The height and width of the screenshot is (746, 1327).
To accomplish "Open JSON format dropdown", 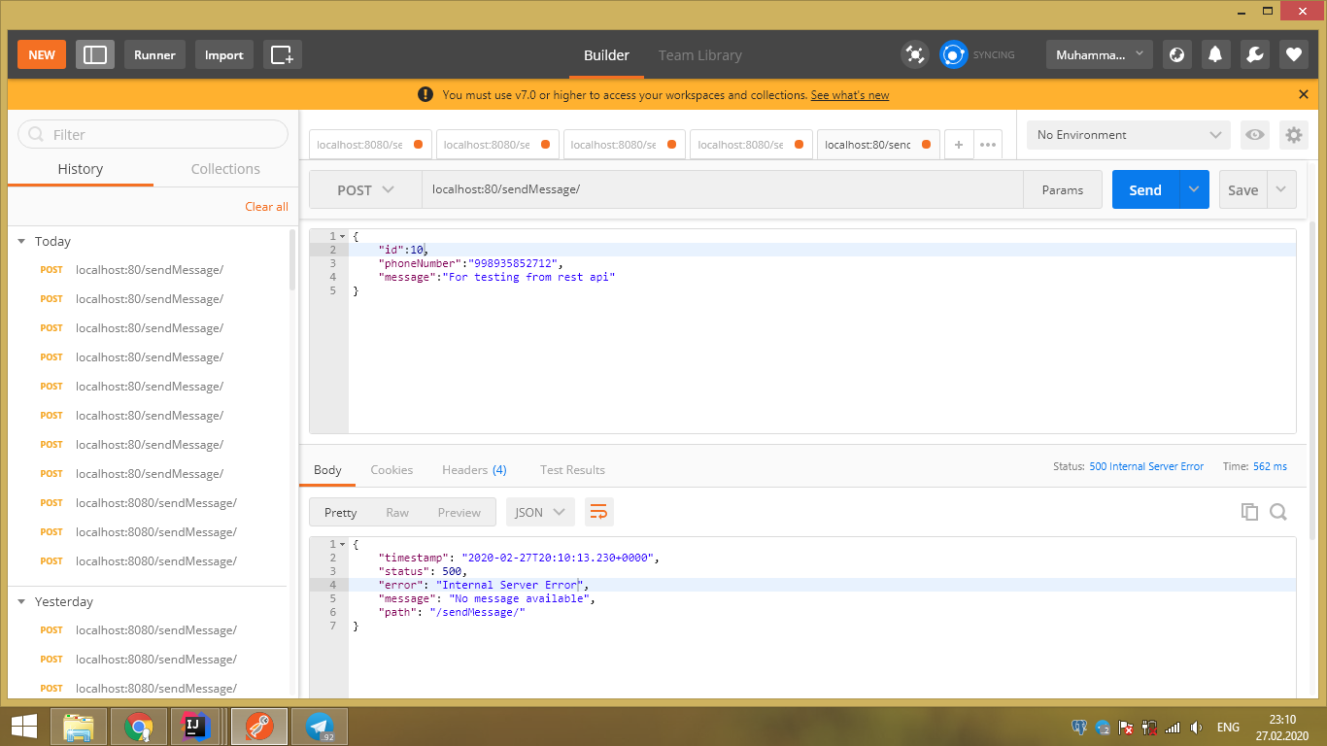I will coord(540,512).
